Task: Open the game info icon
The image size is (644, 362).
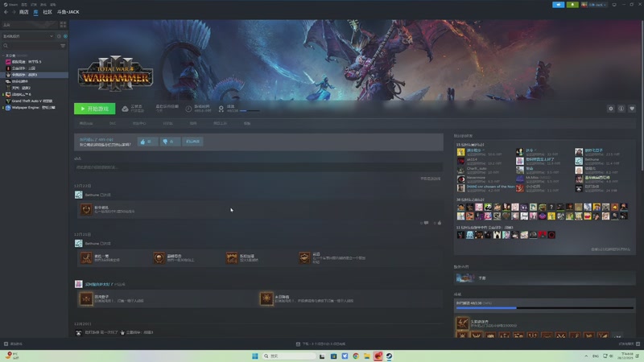Action: click(621, 109)
